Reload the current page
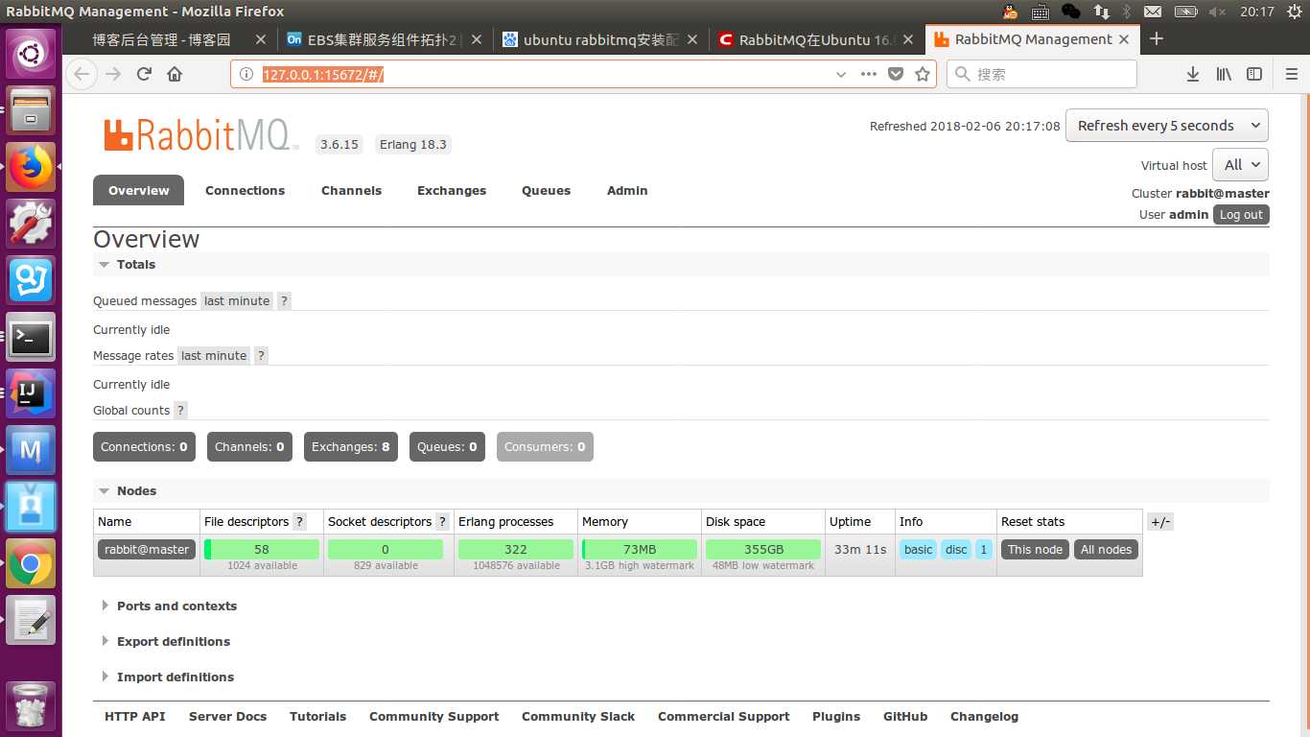Viewport: 1310px width, 737px height. 144,74
